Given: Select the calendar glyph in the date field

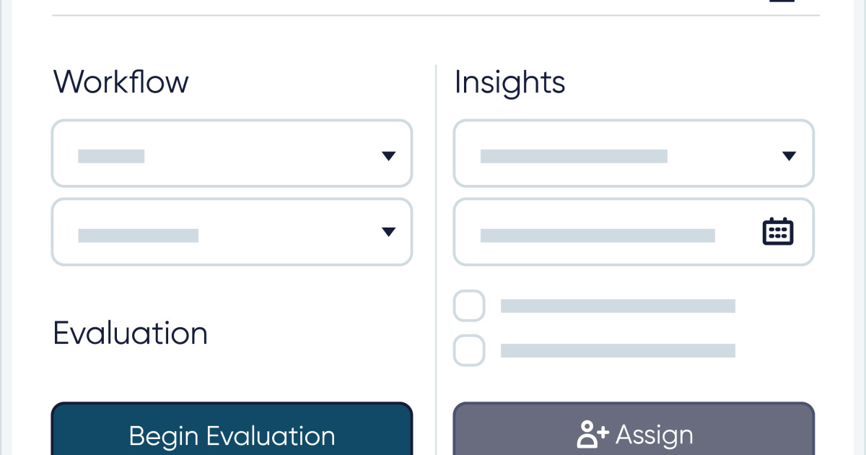Looking at the screenshot, I should [x=777, y=231].
